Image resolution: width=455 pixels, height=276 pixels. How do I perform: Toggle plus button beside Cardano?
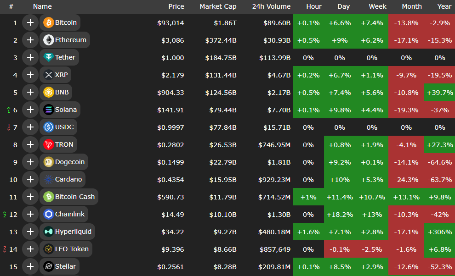(30, 179)
